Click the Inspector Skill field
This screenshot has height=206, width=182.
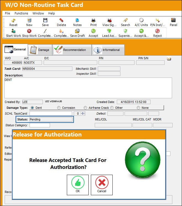(x=109, y=74)
